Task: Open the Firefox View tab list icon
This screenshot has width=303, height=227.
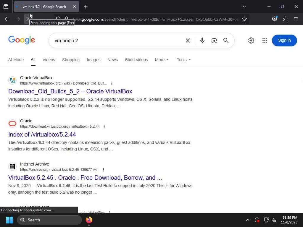Action: point(6,7)
